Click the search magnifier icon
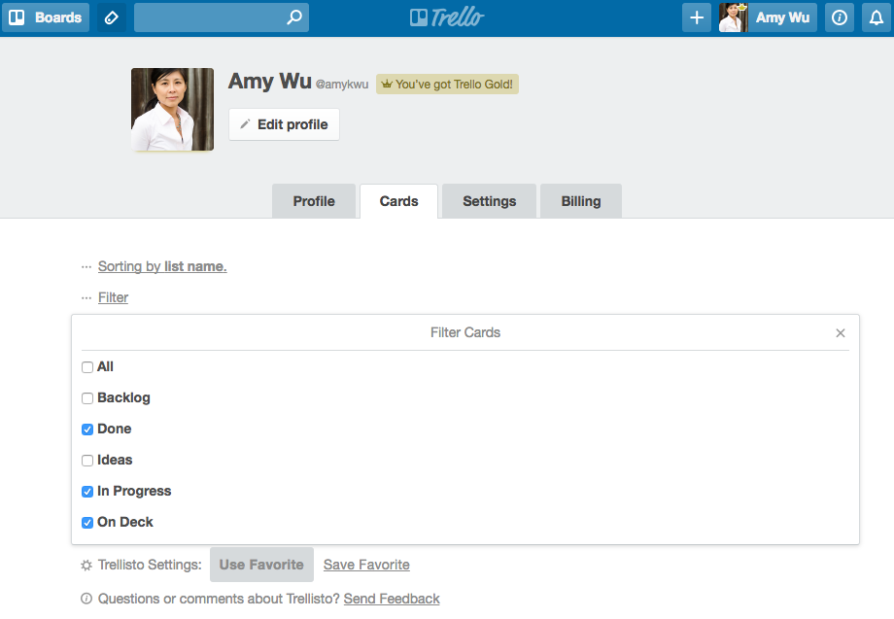 (294, 17)
